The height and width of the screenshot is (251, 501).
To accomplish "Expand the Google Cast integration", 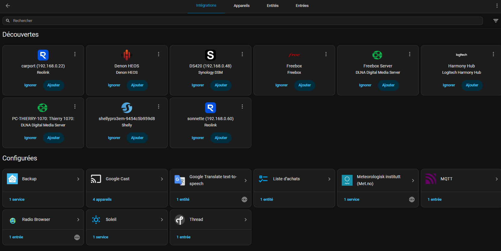I will (162, 179).
